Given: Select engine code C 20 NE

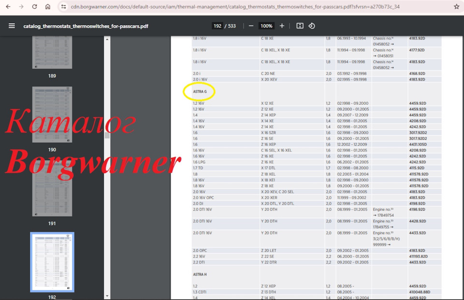Looking at the screenshot, I should click(268, 73).
